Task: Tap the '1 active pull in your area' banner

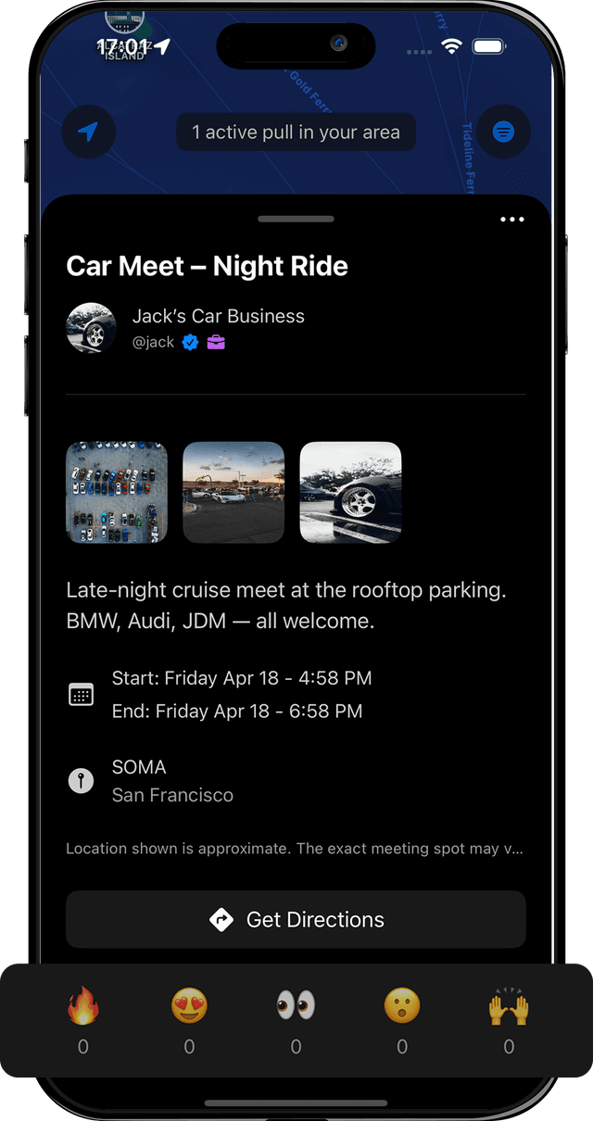Action: [x=296, y=132]
